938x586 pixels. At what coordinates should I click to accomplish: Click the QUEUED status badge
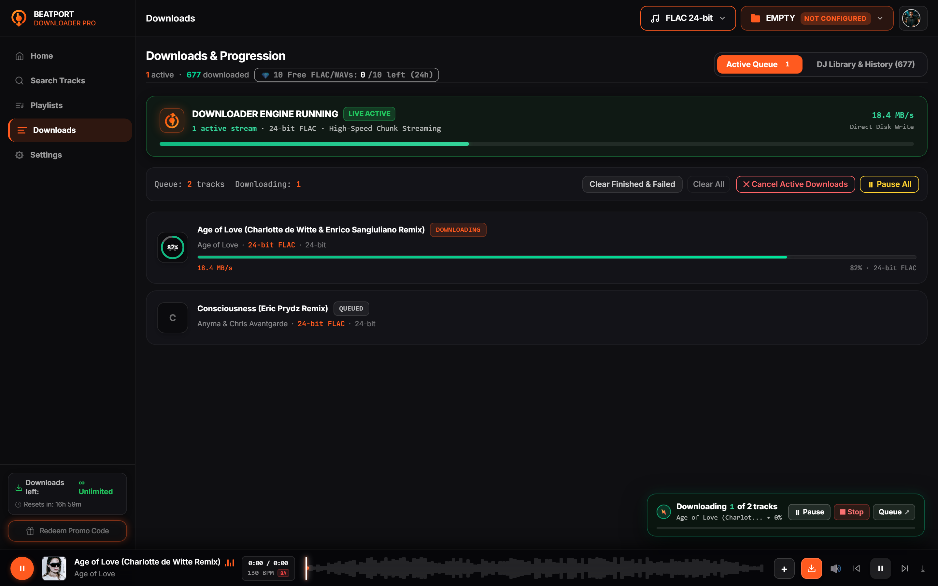click(x=351, y=309)
